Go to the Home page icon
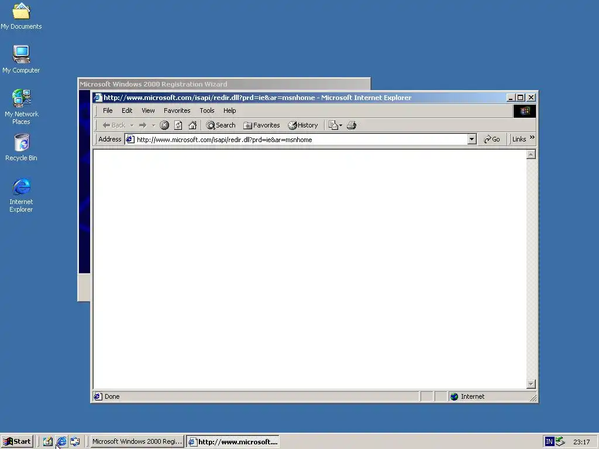The image size is (599, 449). tap(192, 125)
